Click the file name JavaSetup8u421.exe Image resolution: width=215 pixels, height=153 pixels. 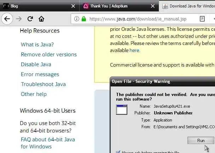[172, 106]
